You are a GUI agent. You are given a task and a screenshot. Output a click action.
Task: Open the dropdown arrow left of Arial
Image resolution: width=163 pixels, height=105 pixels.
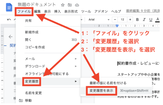82,19
